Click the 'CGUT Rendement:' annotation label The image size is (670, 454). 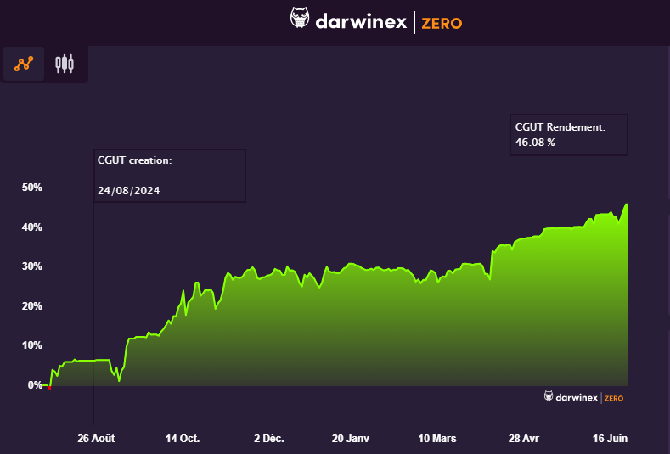(560, 127)
